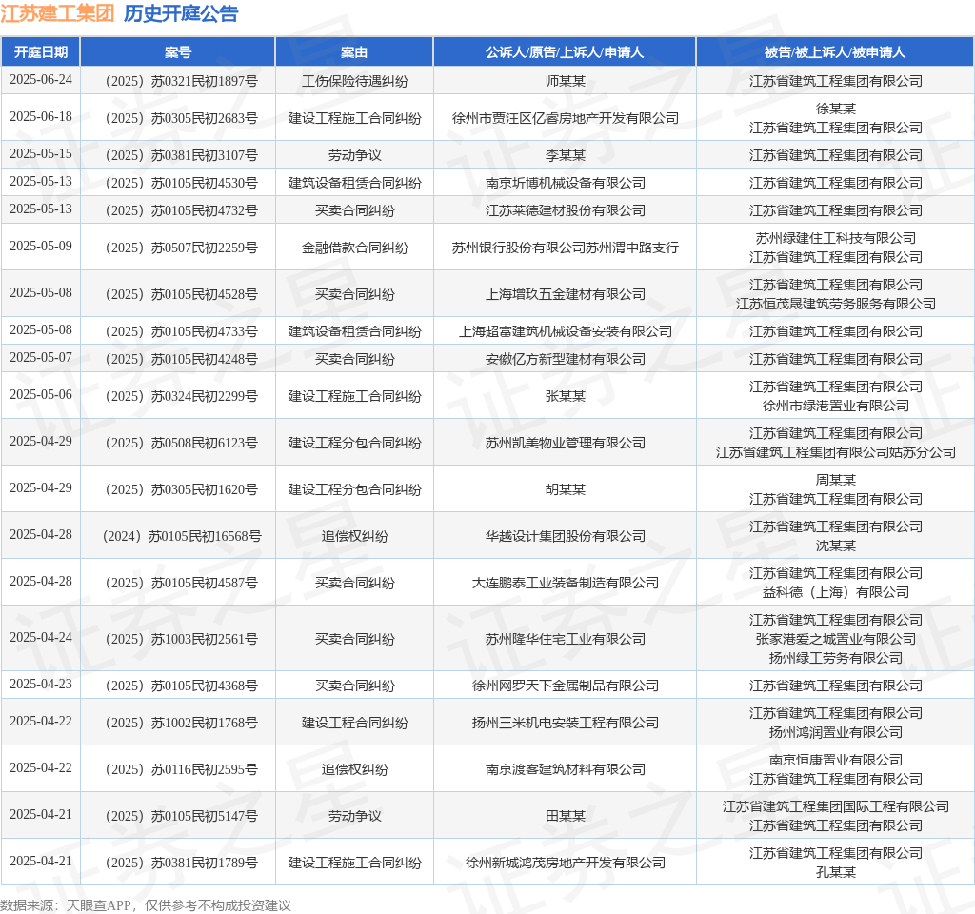Click the 案由 column header
This screenshot has width=975, height=914.
[354, 52]
